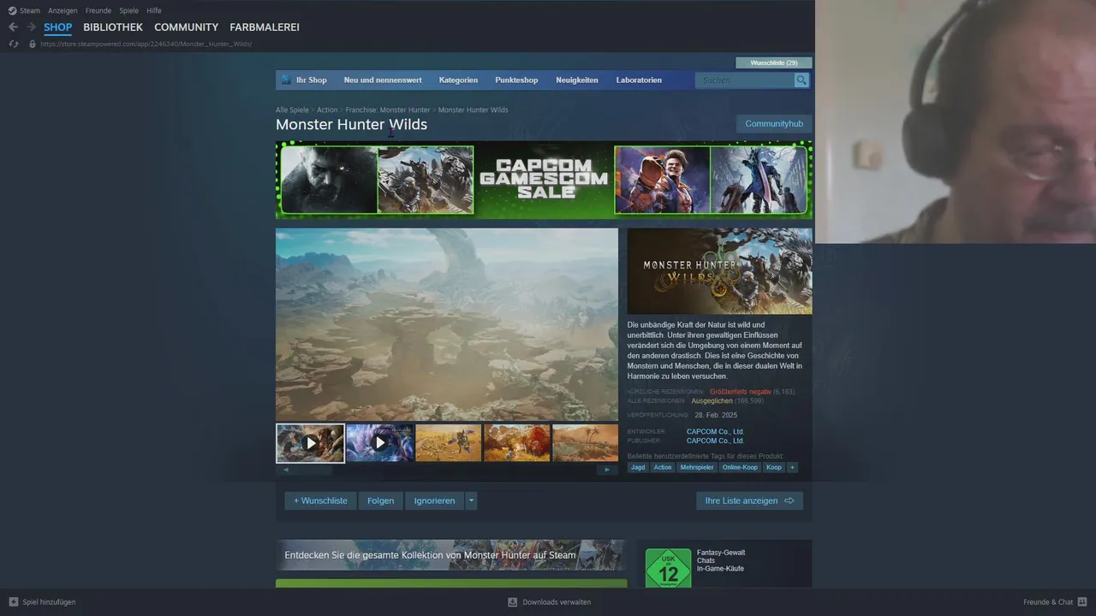Screen dimensions: 1096x616
Task: Click the padlock icon beside the URL
Action: coord(33,44)
